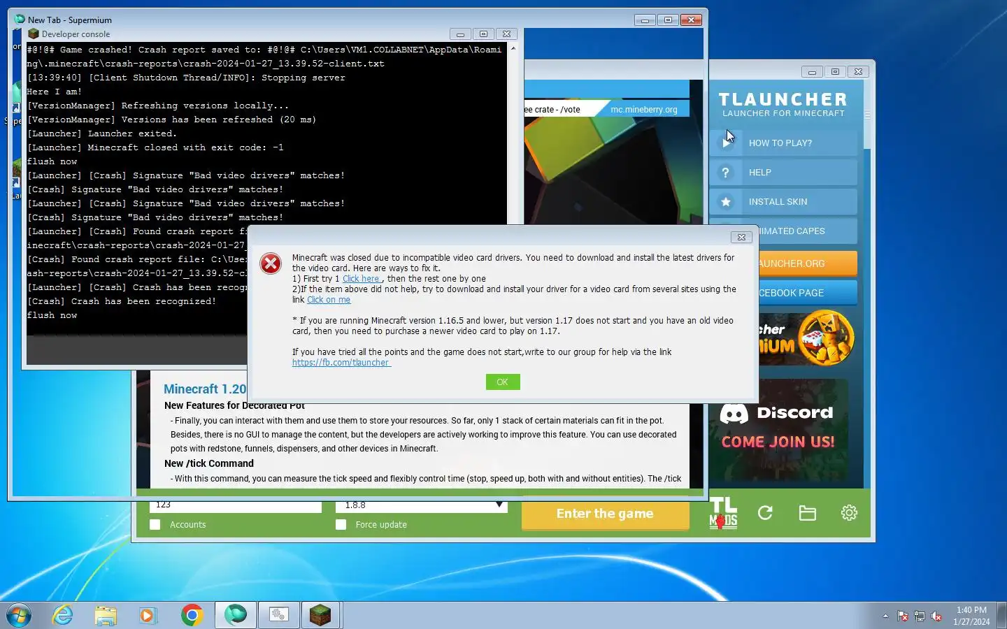Open the INSTALL SKIN page
Screen dimensions: 1007x629
pos(783,201)
